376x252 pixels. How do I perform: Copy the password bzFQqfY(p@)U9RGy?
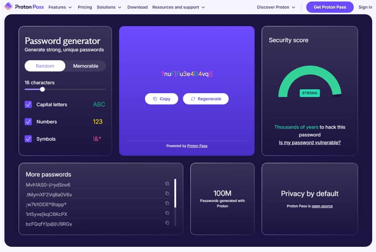(x=167, y=223)
